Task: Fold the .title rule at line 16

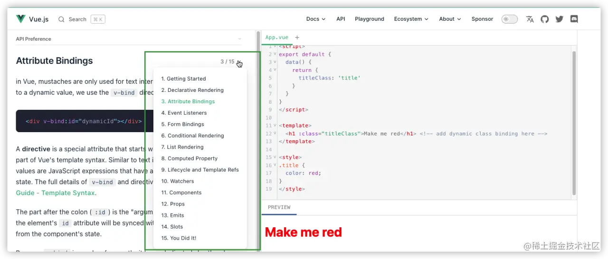Action: pyautogui.click(x=275, y=165)
